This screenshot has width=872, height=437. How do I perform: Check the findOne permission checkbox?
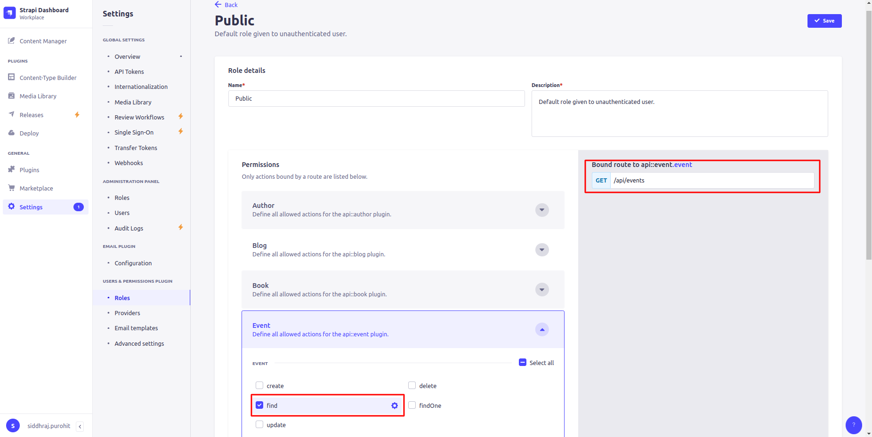[412, 405]
